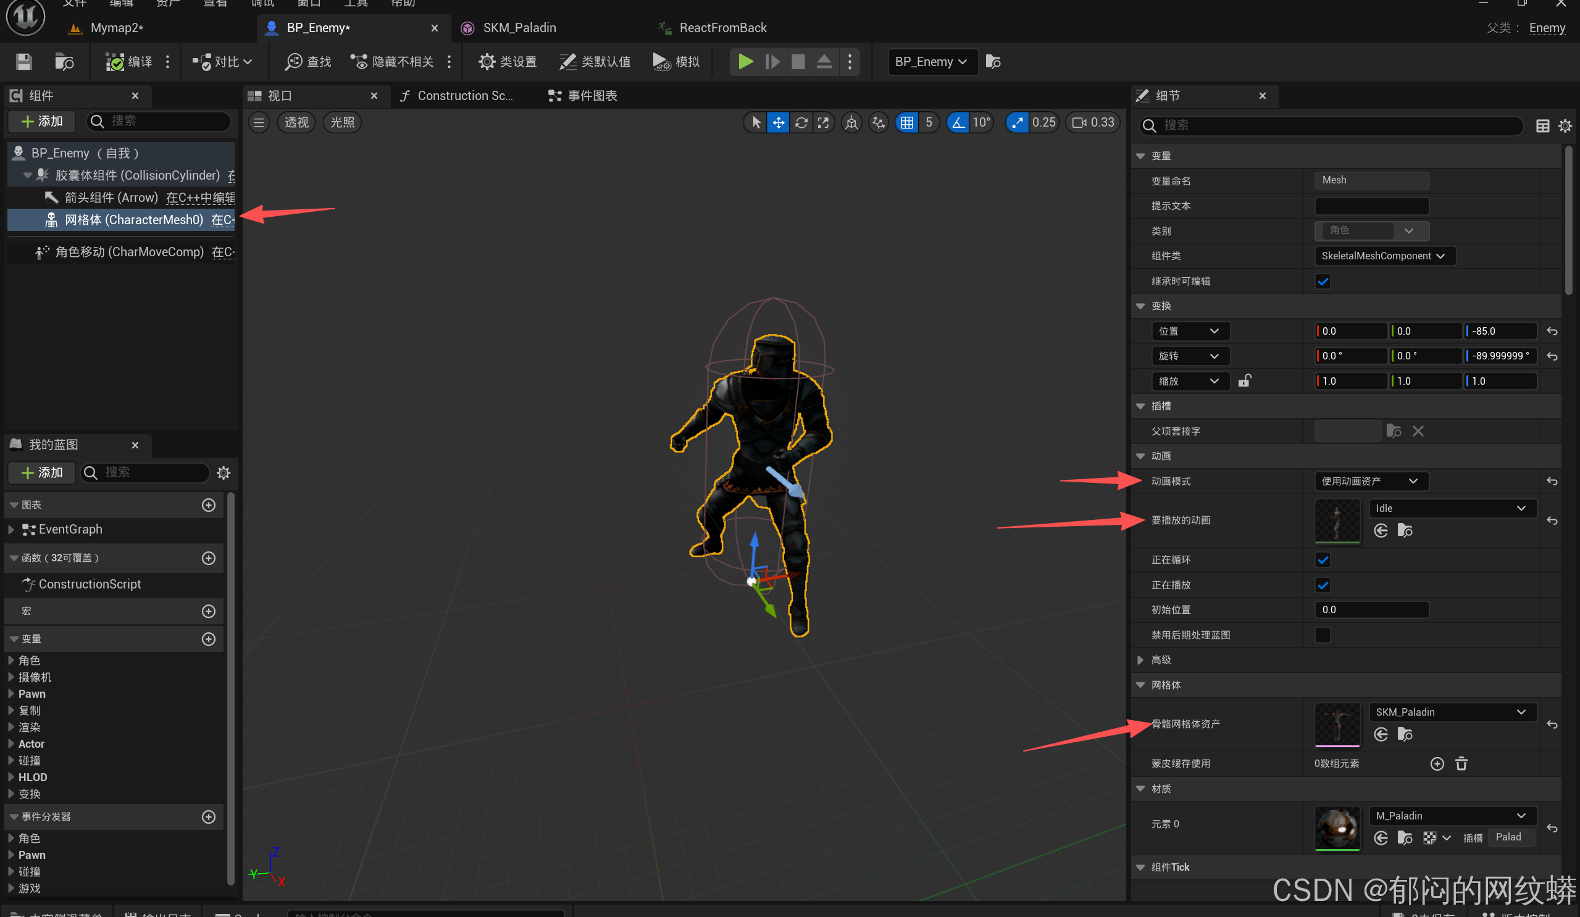Click the 类设置 (Class Settings) button
Image resolution: width=1580 pixels, height=917 pixels.
(508, 62)
